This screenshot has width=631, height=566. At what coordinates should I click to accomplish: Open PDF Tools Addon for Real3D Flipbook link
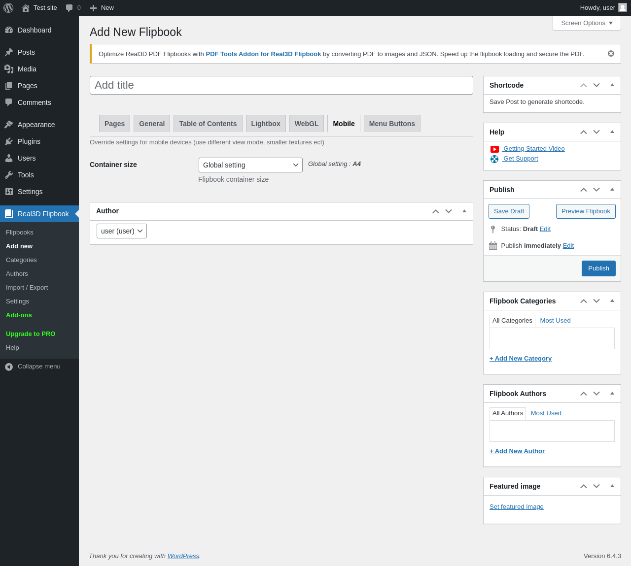(x=263, y=54)
